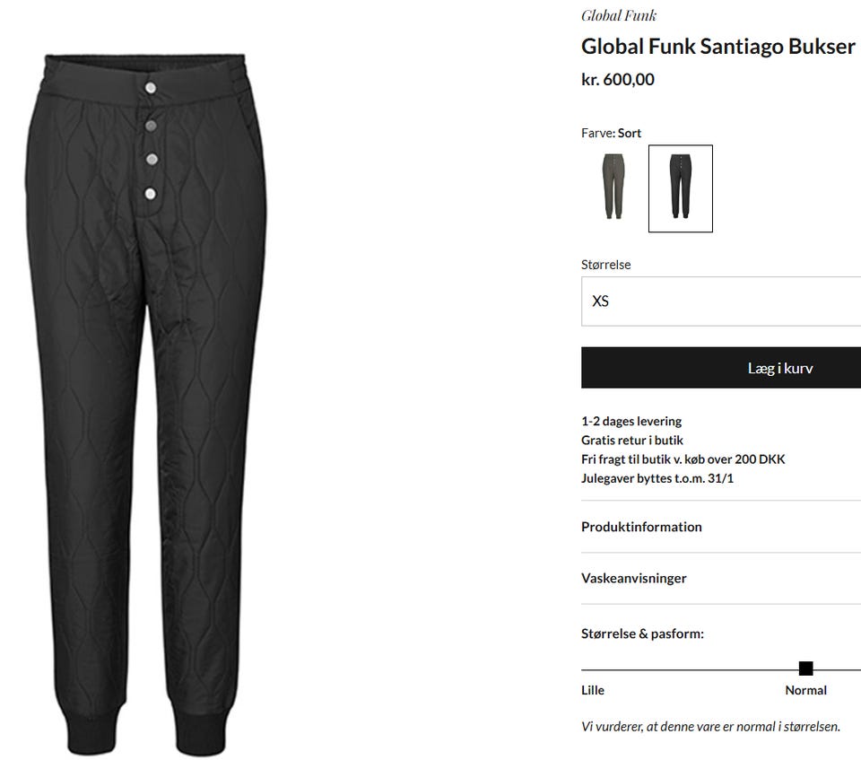Viewport: 861px width, 760px height.
Task: Click the Gratis retur i butik text
Action: (x=632, y=441)
